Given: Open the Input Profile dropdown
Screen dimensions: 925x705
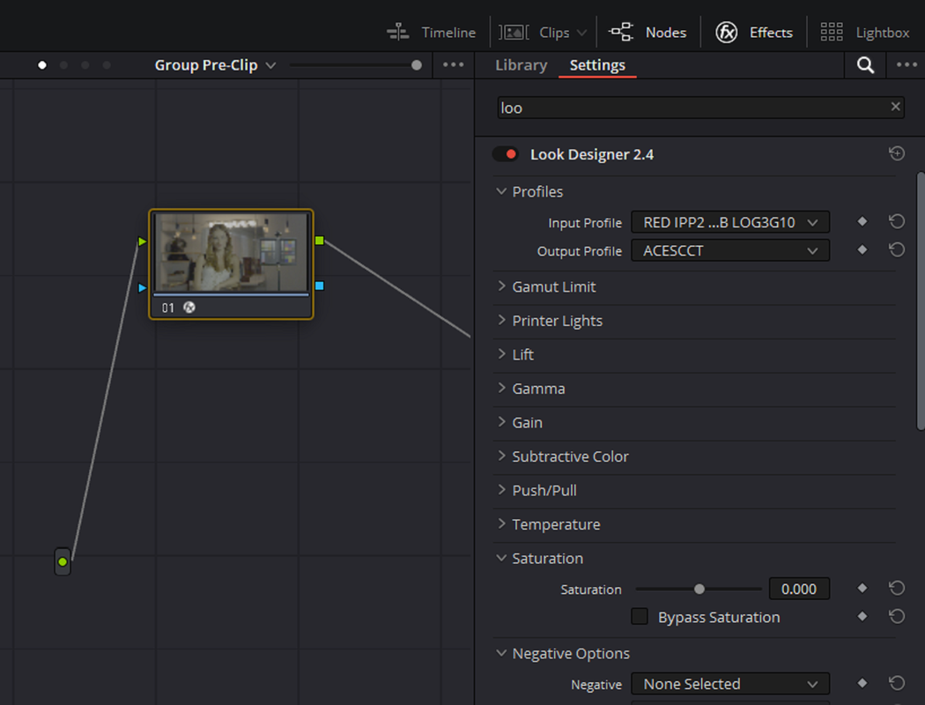Looking at the screenshot, I should (x=730, y=222).
